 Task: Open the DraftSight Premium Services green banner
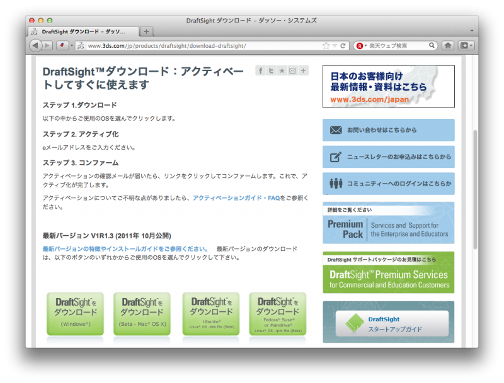click(x=389, y=272)
